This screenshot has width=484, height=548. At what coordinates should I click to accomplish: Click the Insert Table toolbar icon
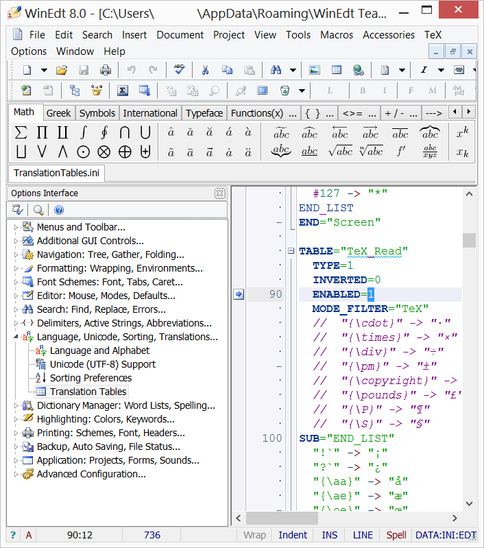[x=336, y=70]
